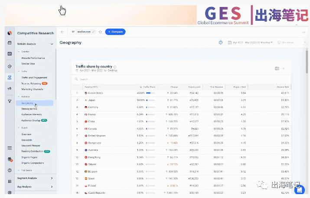Click the United States row name
The height and width of the screenshot is (198, 310).
coord(95,93)
